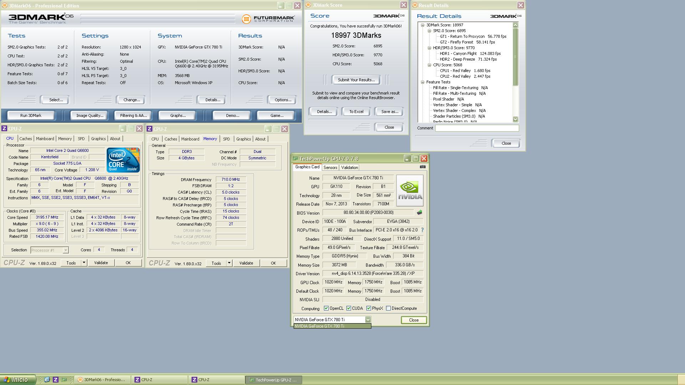685x385 pixels.
Task: Minimize the GPU-Z window
Action: coord(407,159)
